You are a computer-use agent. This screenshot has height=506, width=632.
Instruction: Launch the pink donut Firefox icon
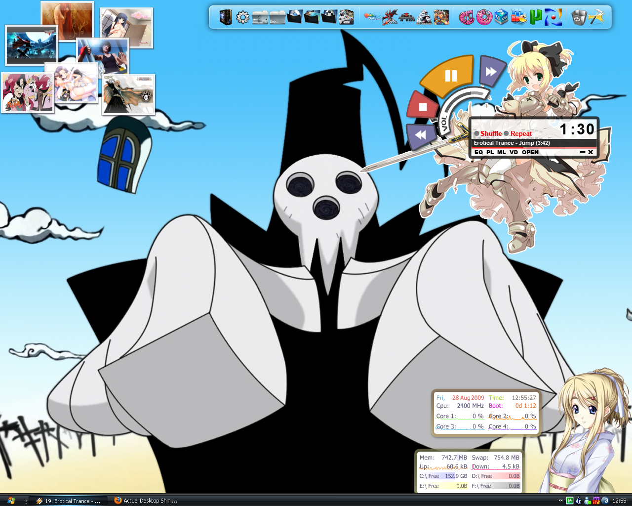click(484, 18)
